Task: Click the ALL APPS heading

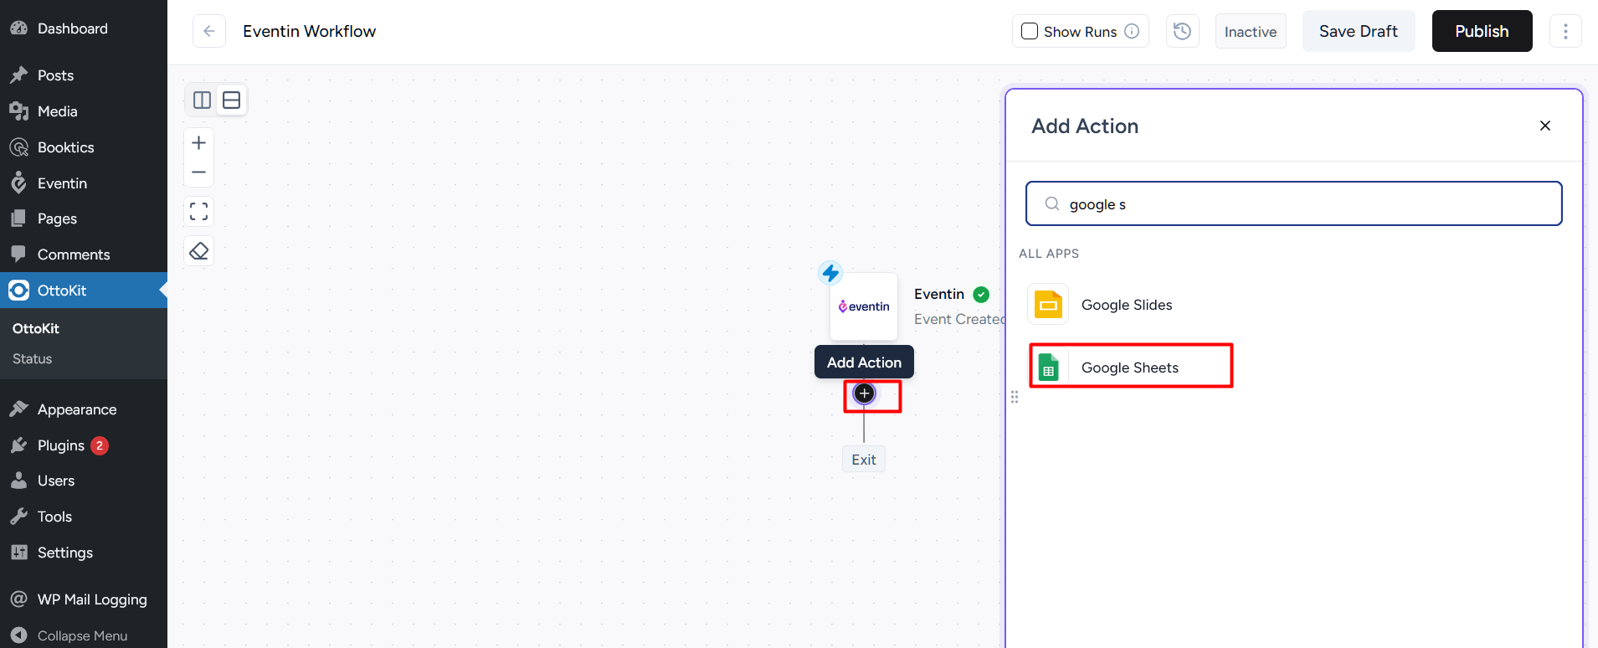Action: [x=1049, y=254]
